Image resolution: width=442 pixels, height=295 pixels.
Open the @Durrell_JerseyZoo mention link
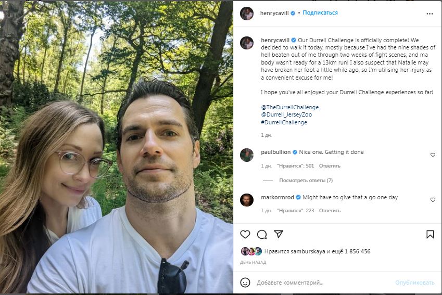coord(288,115)
